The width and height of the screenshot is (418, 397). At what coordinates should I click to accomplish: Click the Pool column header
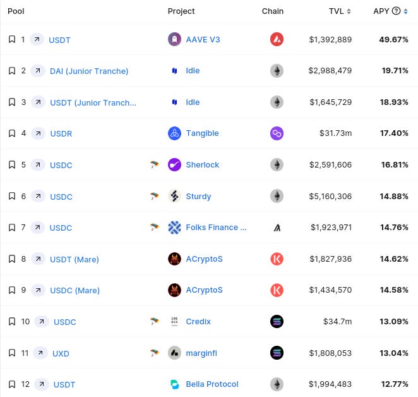(16, 11)
